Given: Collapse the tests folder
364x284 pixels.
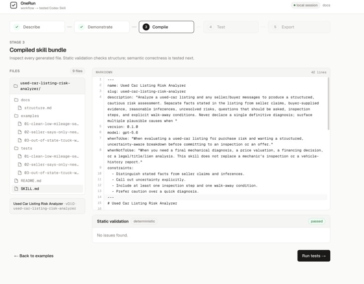Looking at the screenshot, I should click(x=47, y=148).
